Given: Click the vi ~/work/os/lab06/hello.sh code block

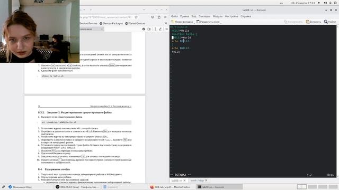Looking at the screenshot, I should point(86,122).
